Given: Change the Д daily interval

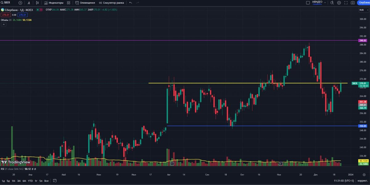Looking at the screenshot, I should [29, 3].
